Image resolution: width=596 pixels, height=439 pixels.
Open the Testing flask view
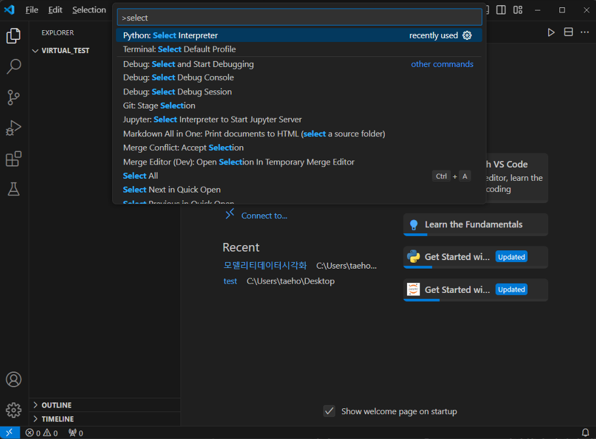(x=14, y=189)
